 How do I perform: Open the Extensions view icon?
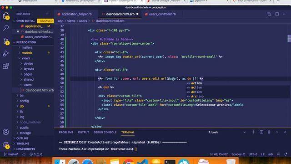tap(6, 66)
